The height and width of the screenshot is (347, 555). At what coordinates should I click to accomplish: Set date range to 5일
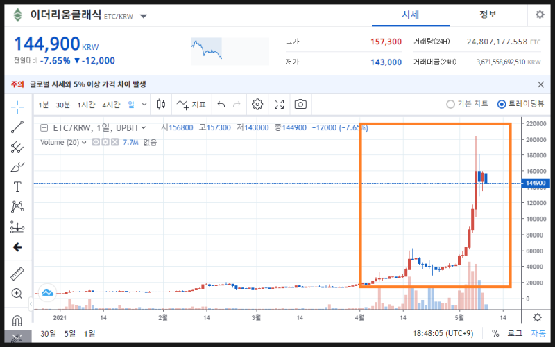click(x=70, y=334)
